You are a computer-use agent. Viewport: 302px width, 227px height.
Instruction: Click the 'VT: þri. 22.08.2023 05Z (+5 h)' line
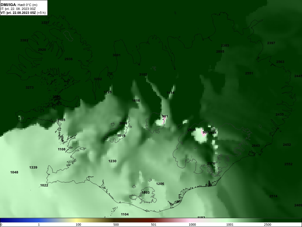click(x=23, y=13)
